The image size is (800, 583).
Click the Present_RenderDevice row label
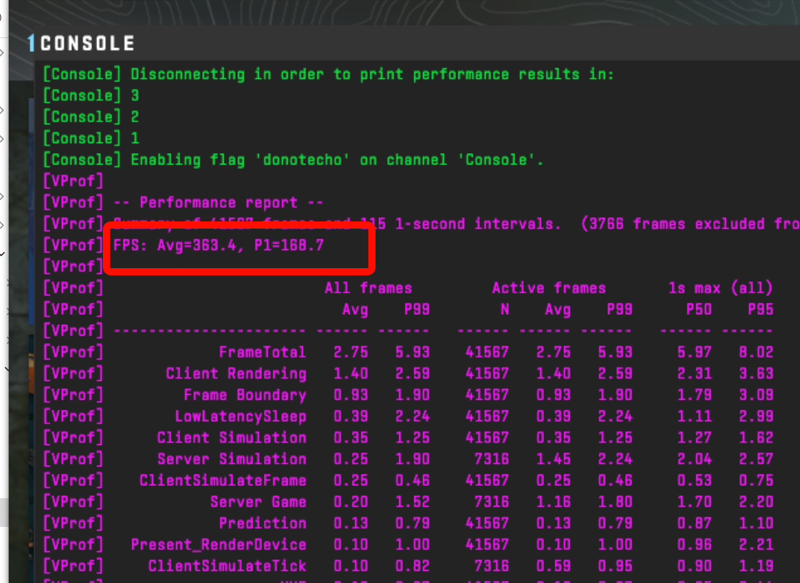tap(218, 545)
